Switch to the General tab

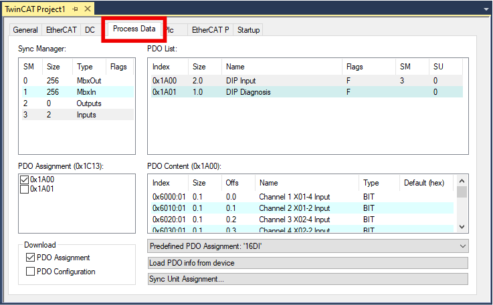pos(25,30)
